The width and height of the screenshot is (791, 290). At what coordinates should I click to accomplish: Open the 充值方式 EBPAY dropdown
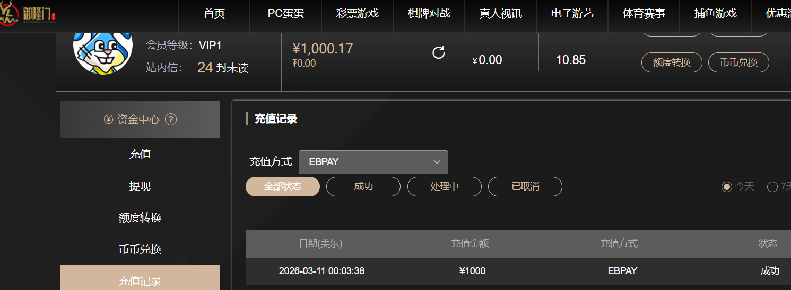click(x=373, y=162)
